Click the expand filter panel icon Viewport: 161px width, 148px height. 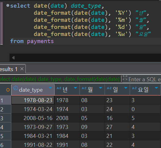pos(125,78)
